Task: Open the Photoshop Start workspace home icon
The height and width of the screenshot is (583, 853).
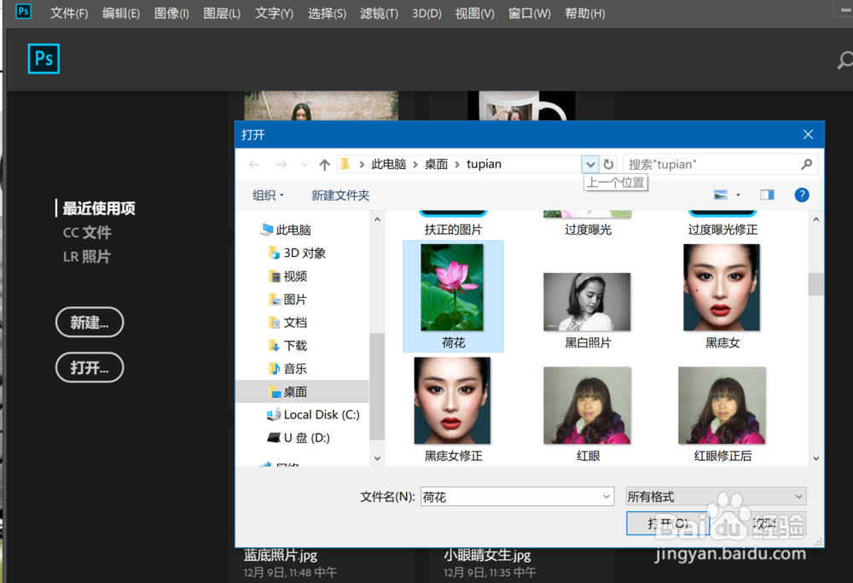Action: [x=43, y=59]
